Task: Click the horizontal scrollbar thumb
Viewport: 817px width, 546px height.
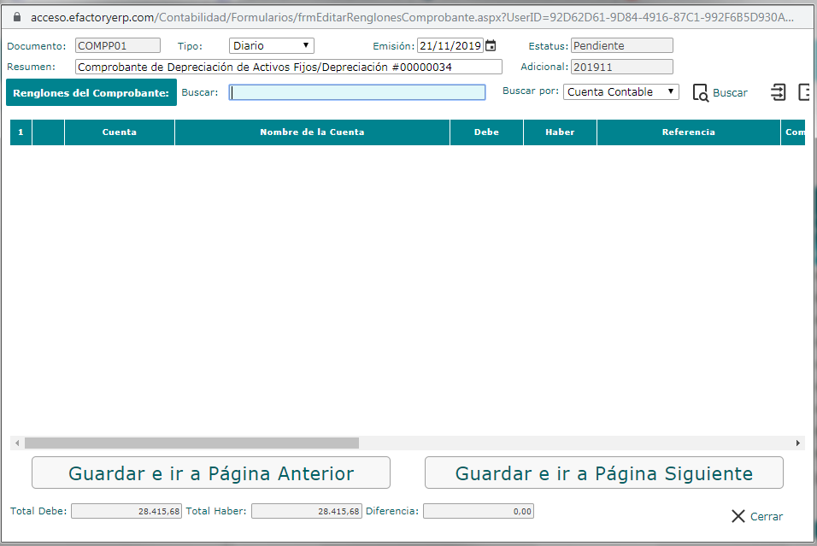Action: (x=191, y=443)
